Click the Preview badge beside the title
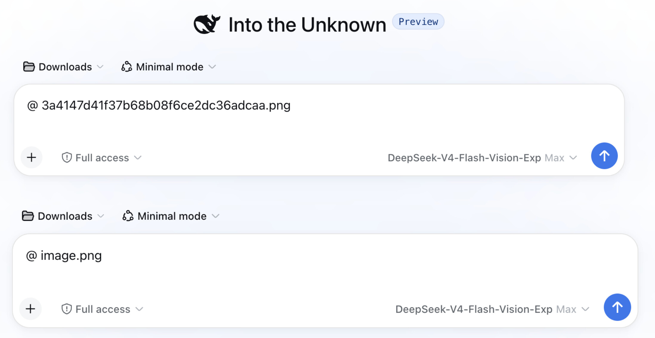The width and height of the screenshot is (655, 338). click(x=418, y=21)
